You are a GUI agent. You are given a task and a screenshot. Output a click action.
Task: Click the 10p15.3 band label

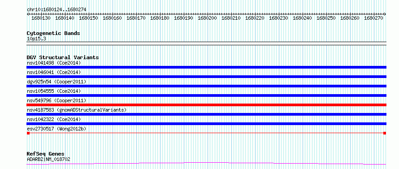point(36,39)
